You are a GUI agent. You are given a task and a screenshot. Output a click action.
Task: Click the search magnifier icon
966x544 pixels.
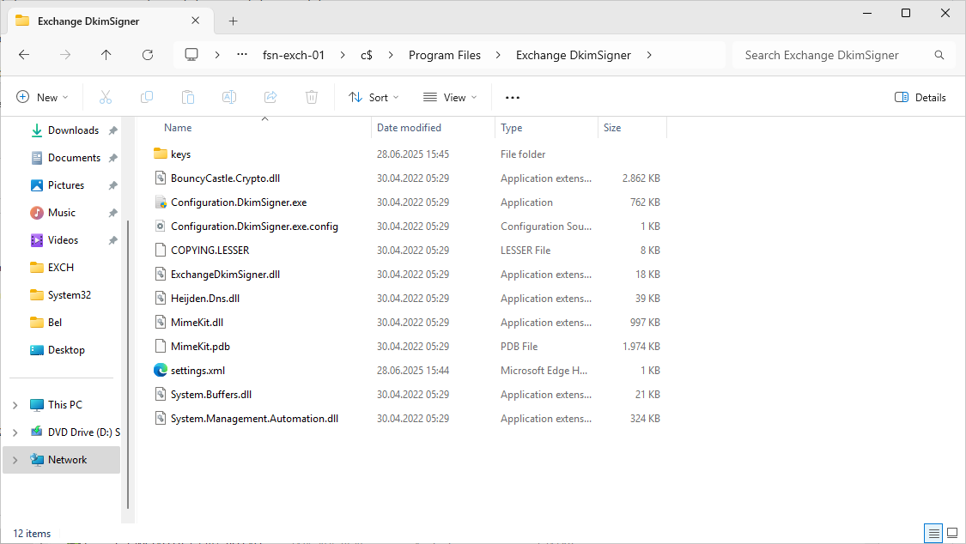(x=939, y=55)
